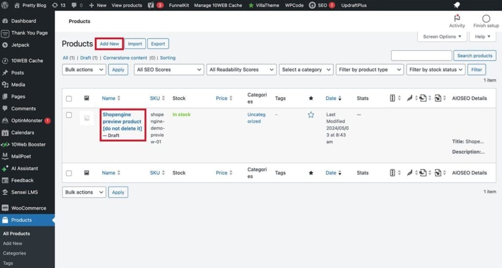
Task: Tick select-all checkbox in table header
Action: pyautogui.click(x=69, y=98)
